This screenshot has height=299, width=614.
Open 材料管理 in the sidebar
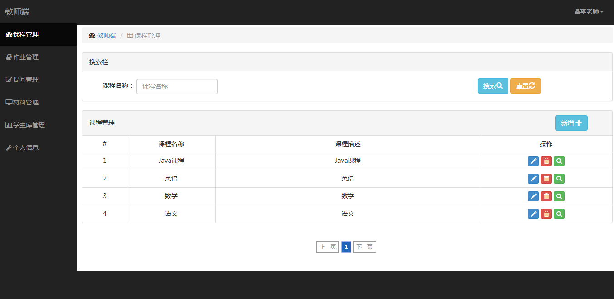tap(39, 102)
